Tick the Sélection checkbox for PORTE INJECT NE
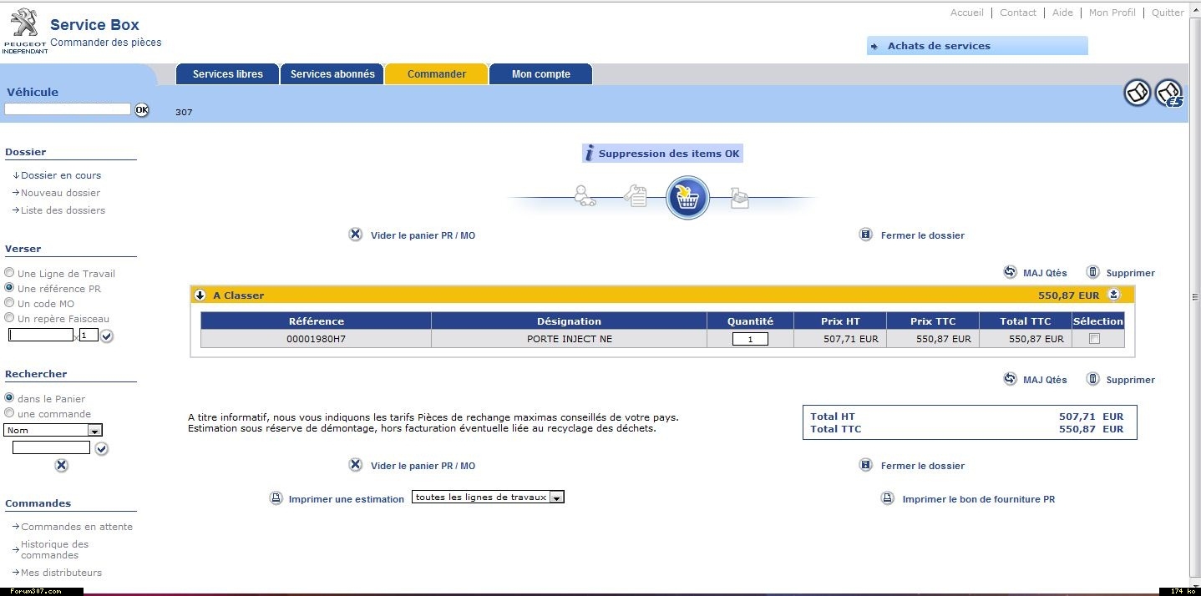Screen dimensions: 1201x596 1094,339
